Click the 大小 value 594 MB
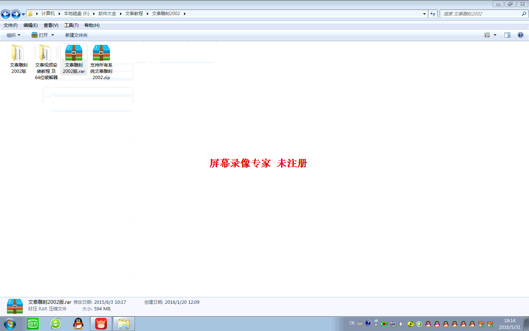 [x=102, y=309]
